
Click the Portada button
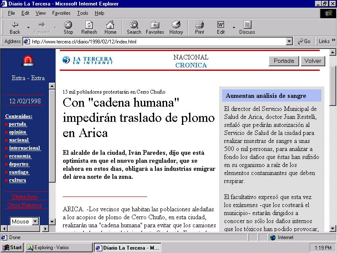tap(284, 61)
